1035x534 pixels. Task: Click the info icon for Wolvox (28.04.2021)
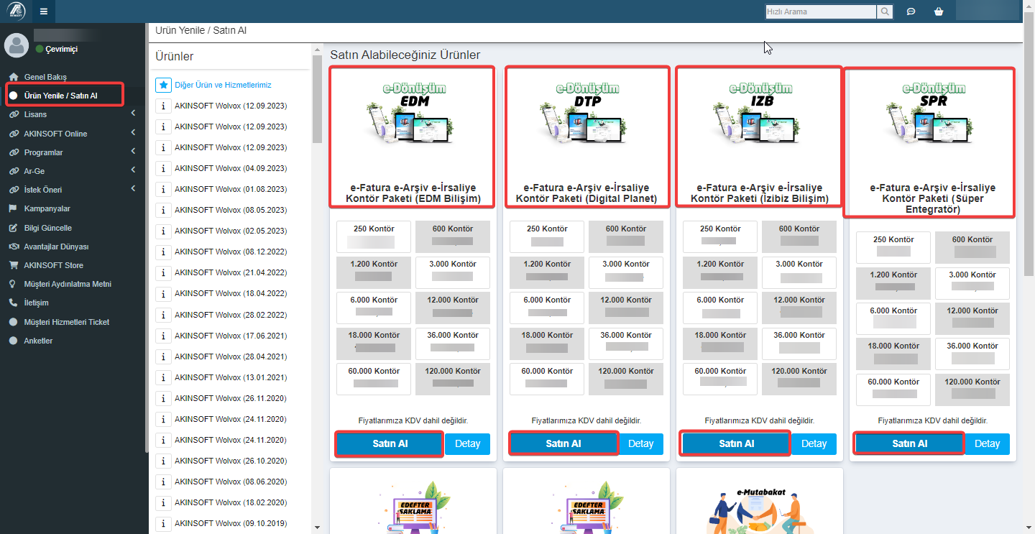163,356
